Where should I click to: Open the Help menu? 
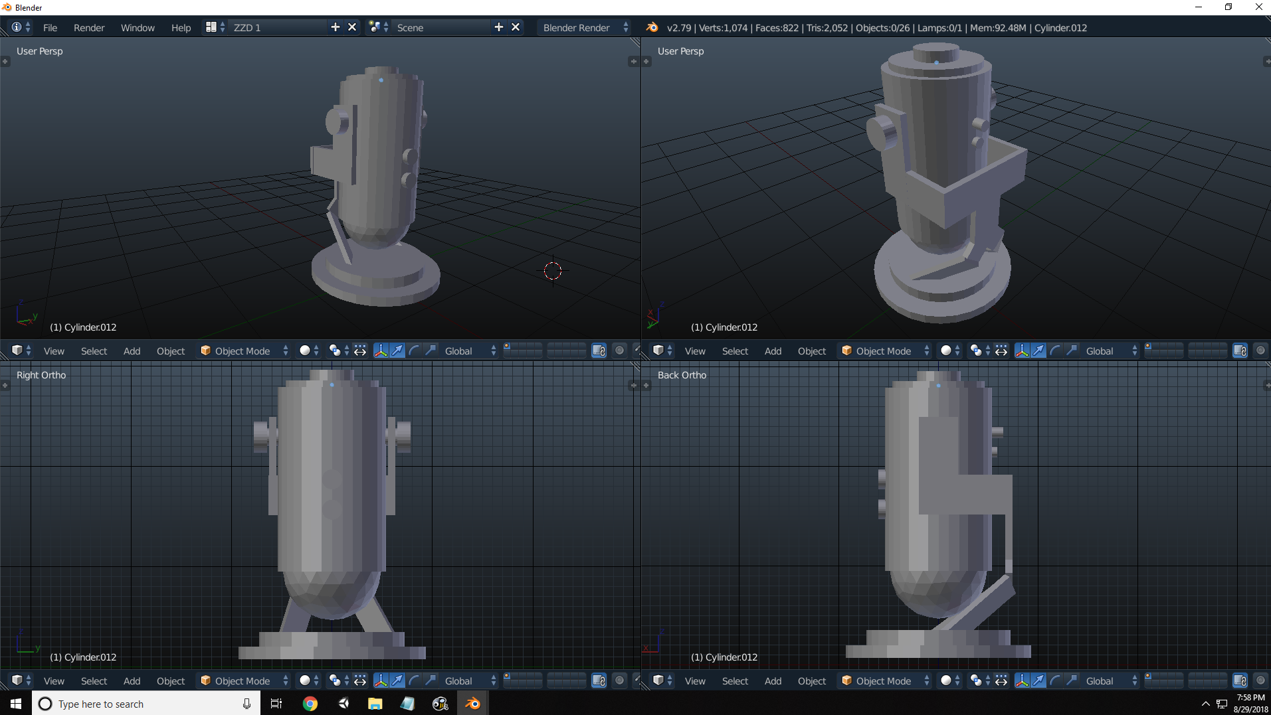pos(181,27)
